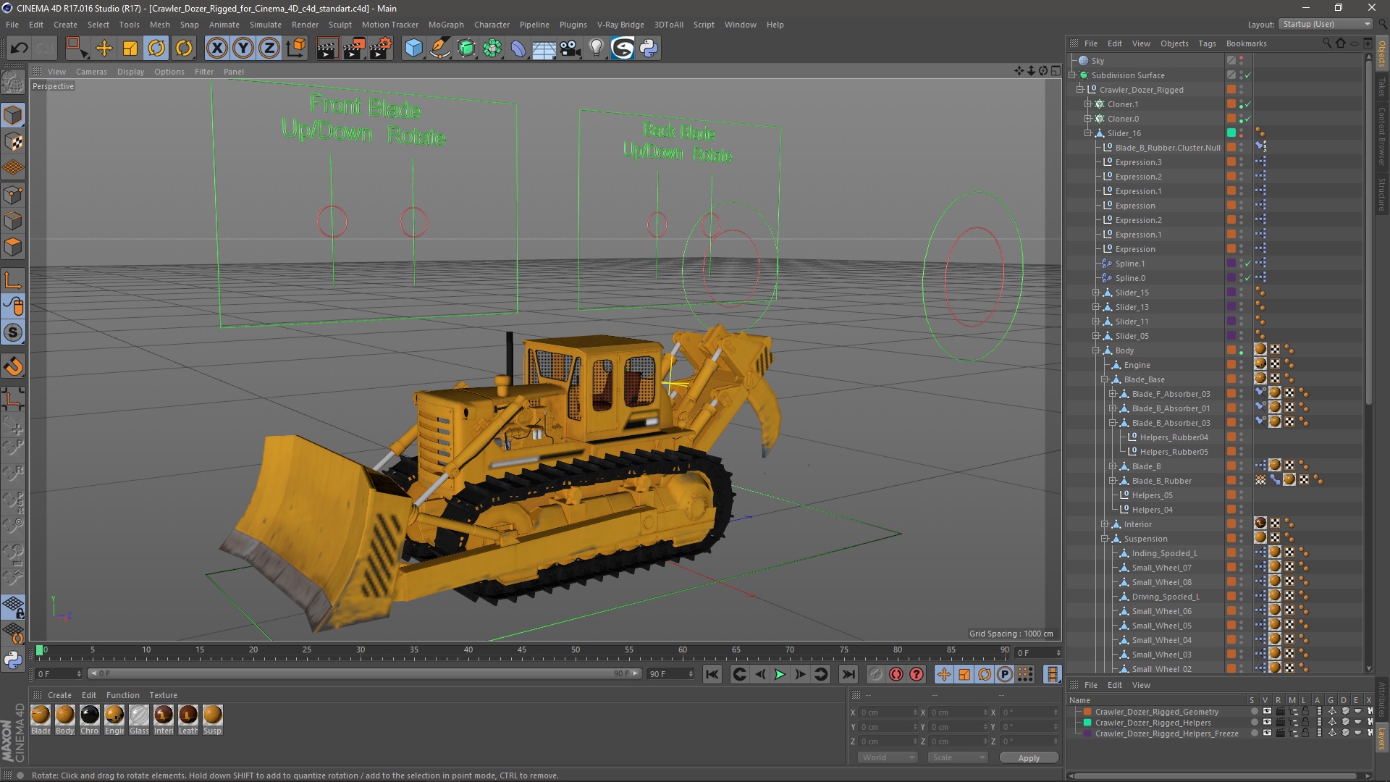Collapse the Slider_16 tree node
The height and width of the screenshot is (782, 1390).
(1087, 133)
